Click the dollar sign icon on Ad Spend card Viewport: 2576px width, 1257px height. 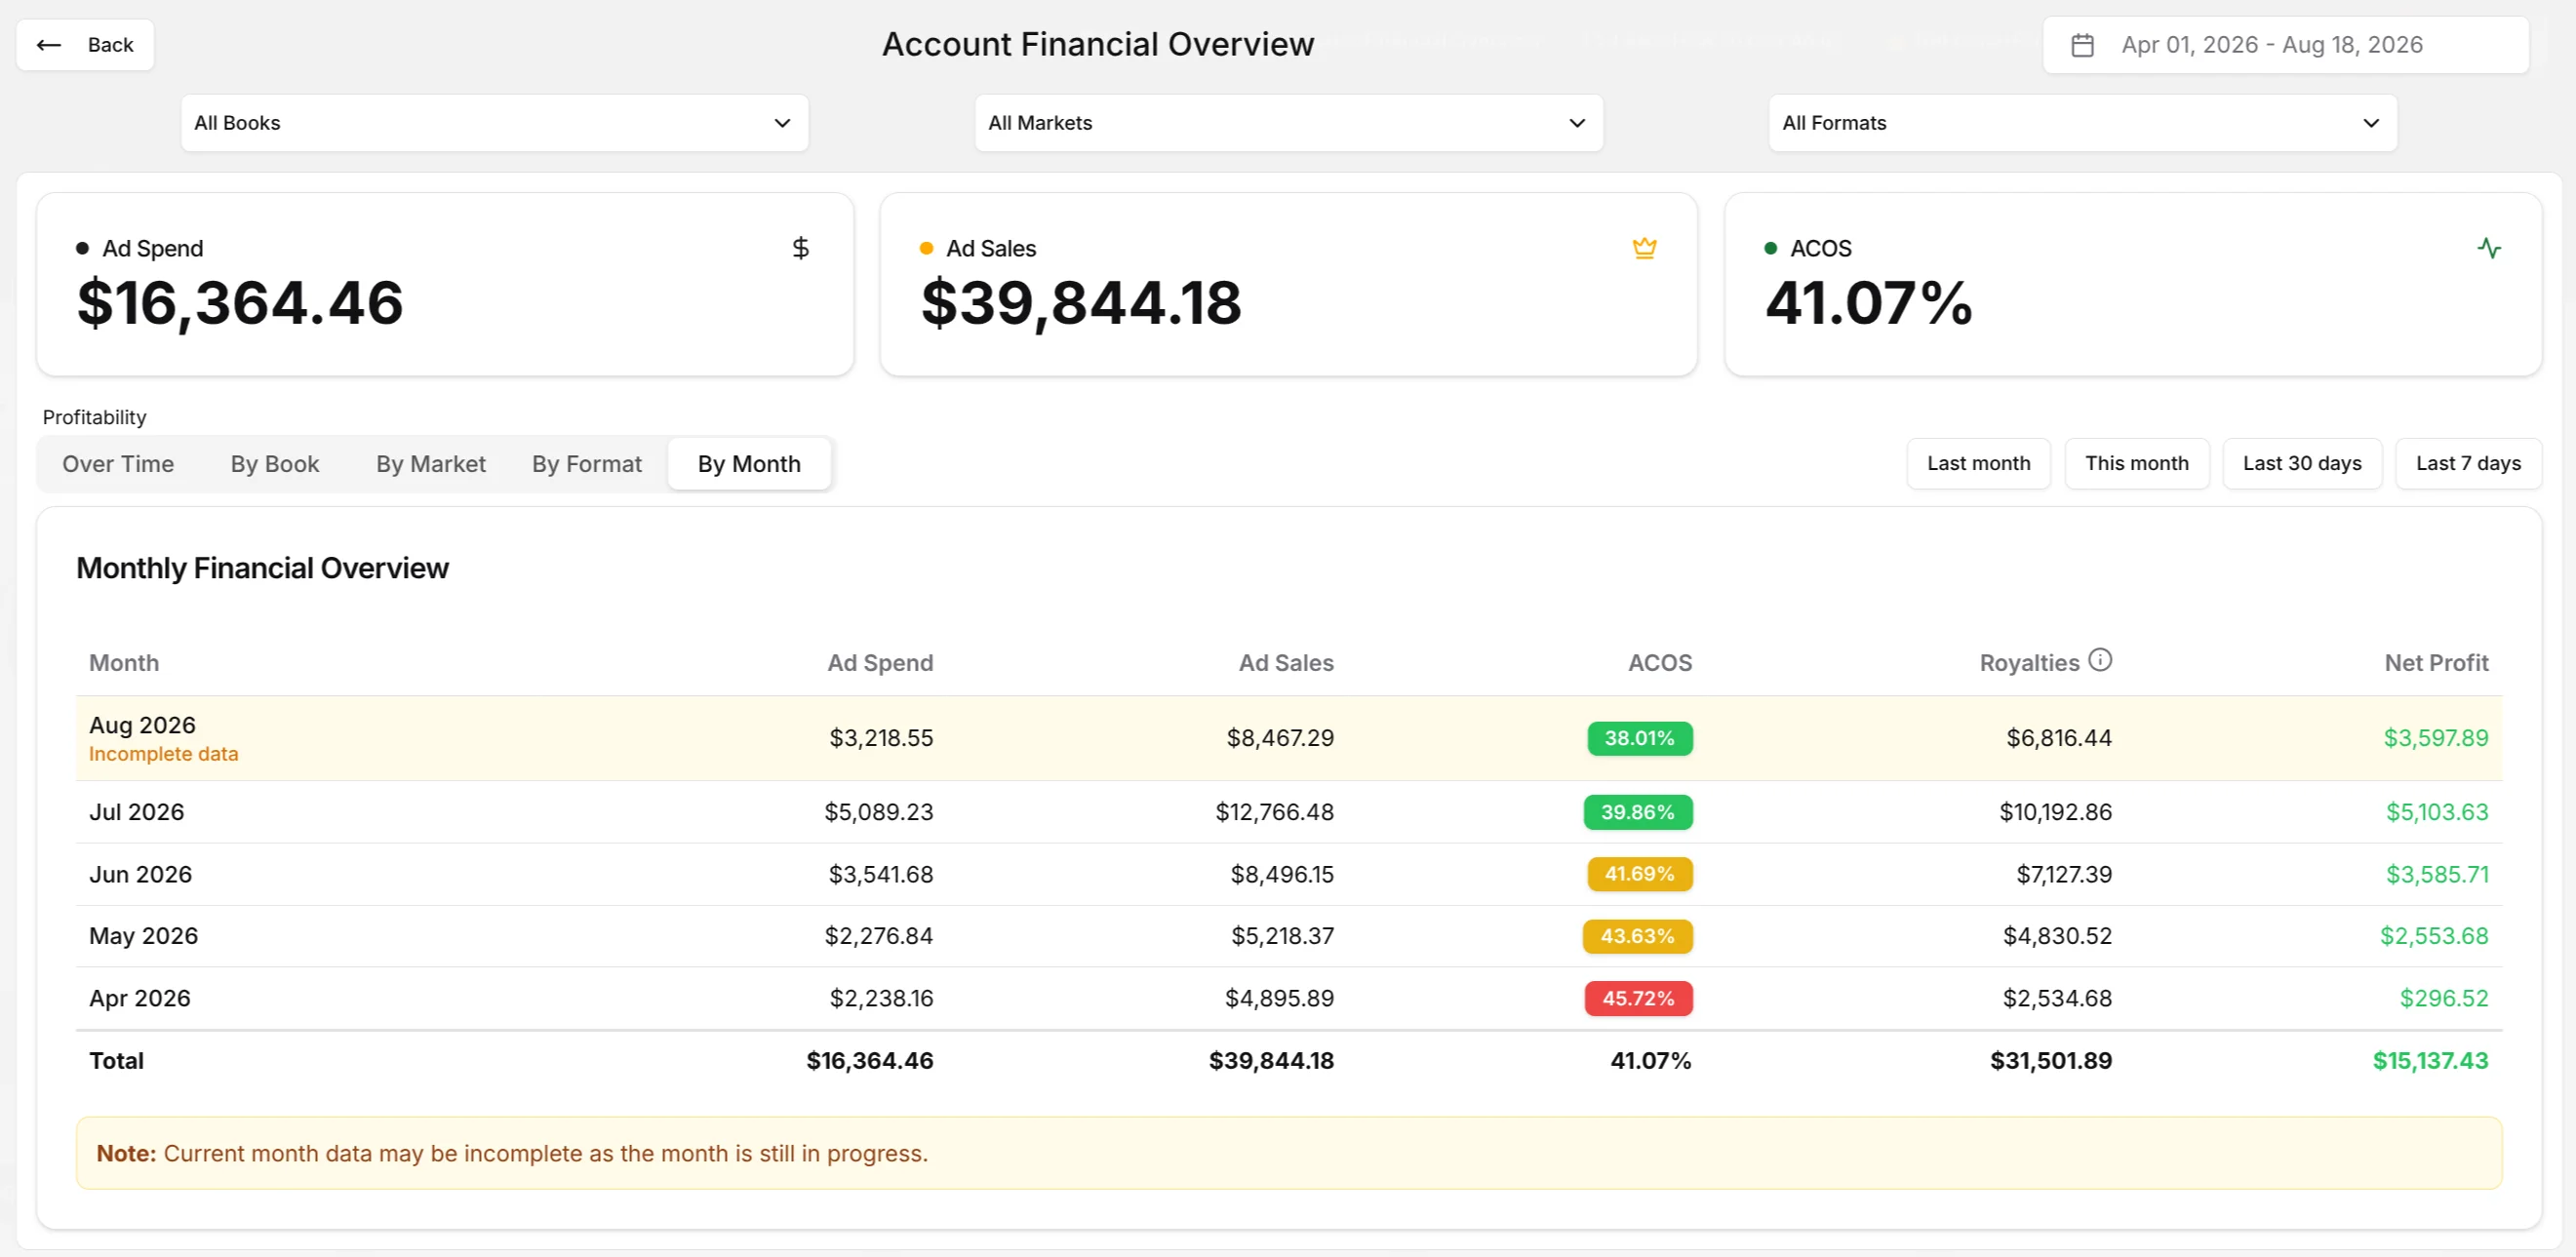click(x=800, y=248)
